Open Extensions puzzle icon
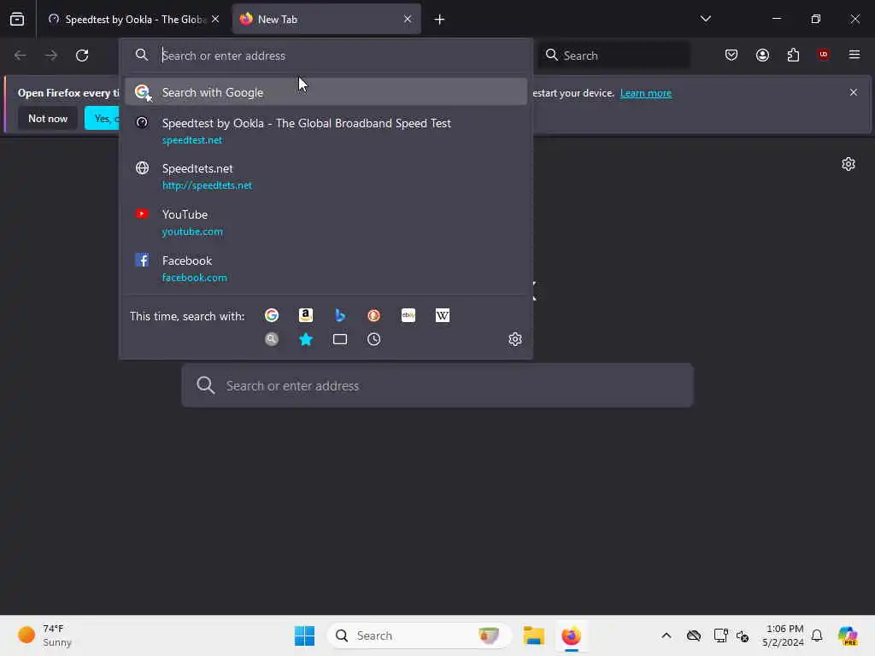875x656 pixels. coord(793,55)
